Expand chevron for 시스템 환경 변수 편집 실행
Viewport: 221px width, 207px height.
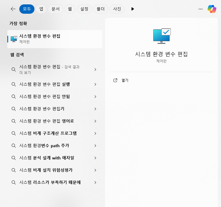click(95, 84)
